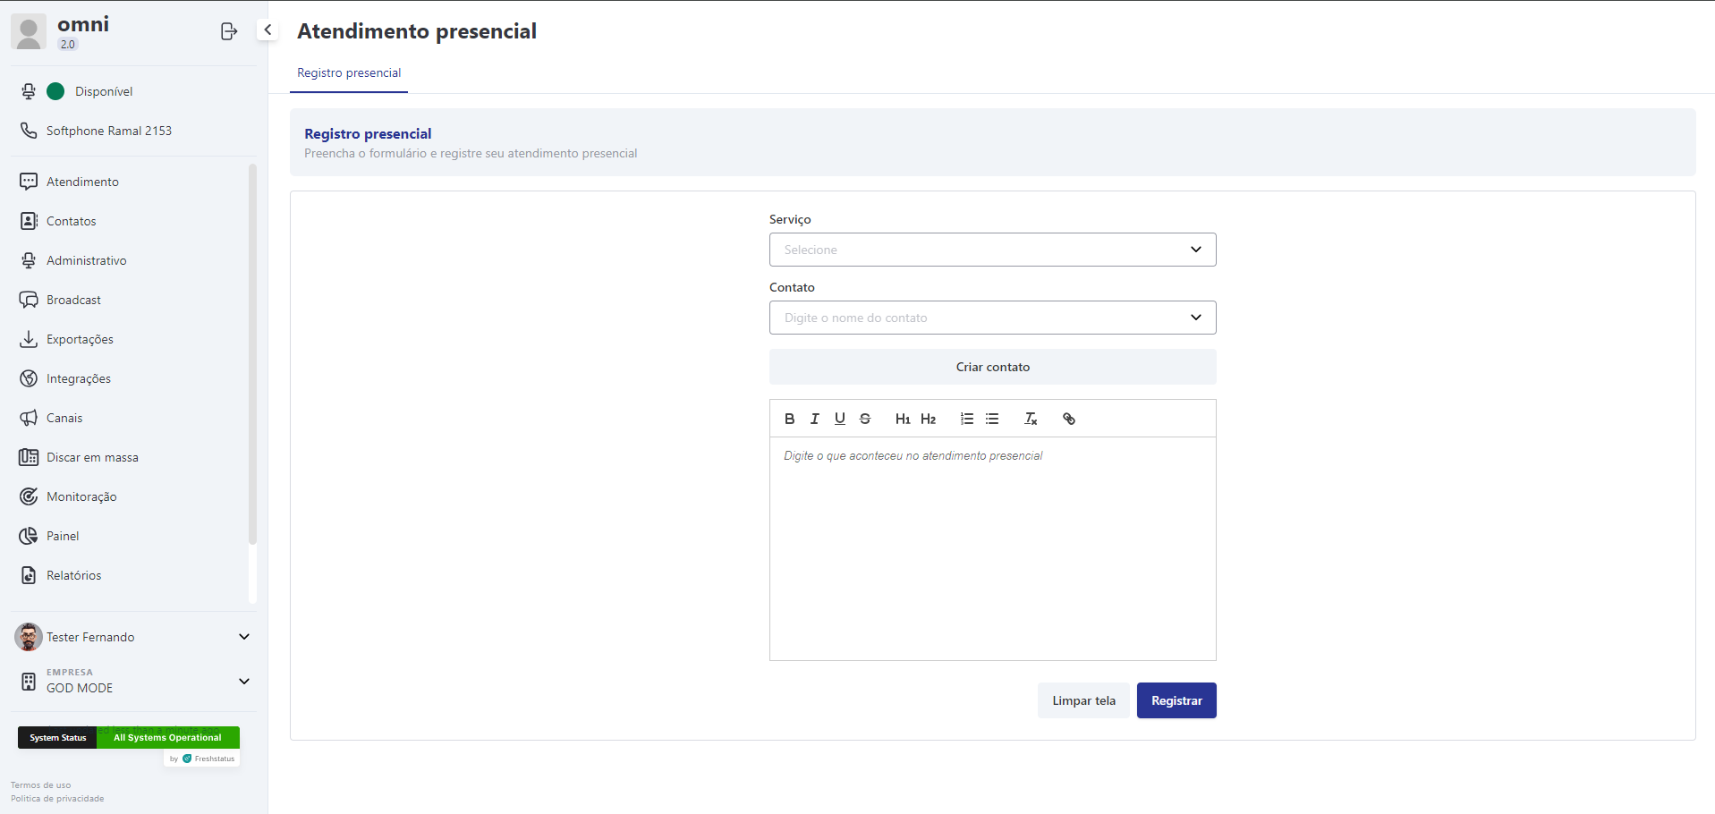Click the Administrativo headset icon

[29, 260]
